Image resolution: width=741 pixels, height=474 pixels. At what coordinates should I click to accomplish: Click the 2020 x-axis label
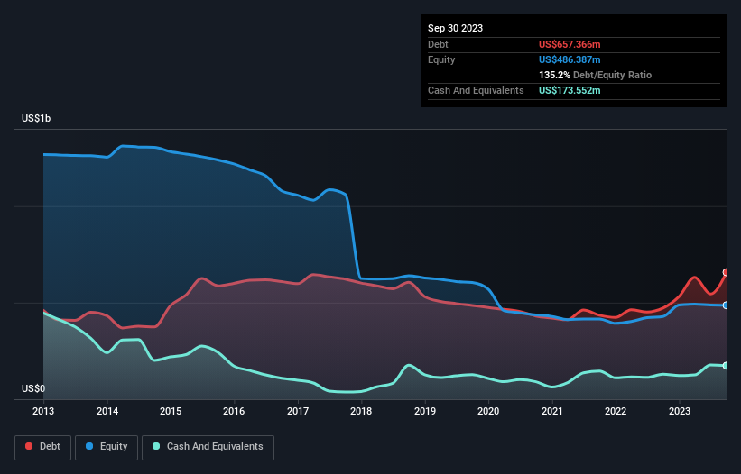coord(488,411)
